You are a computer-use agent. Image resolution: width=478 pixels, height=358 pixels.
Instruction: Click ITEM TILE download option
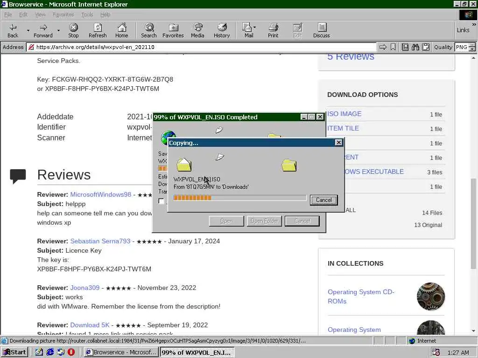click(343, 129)
